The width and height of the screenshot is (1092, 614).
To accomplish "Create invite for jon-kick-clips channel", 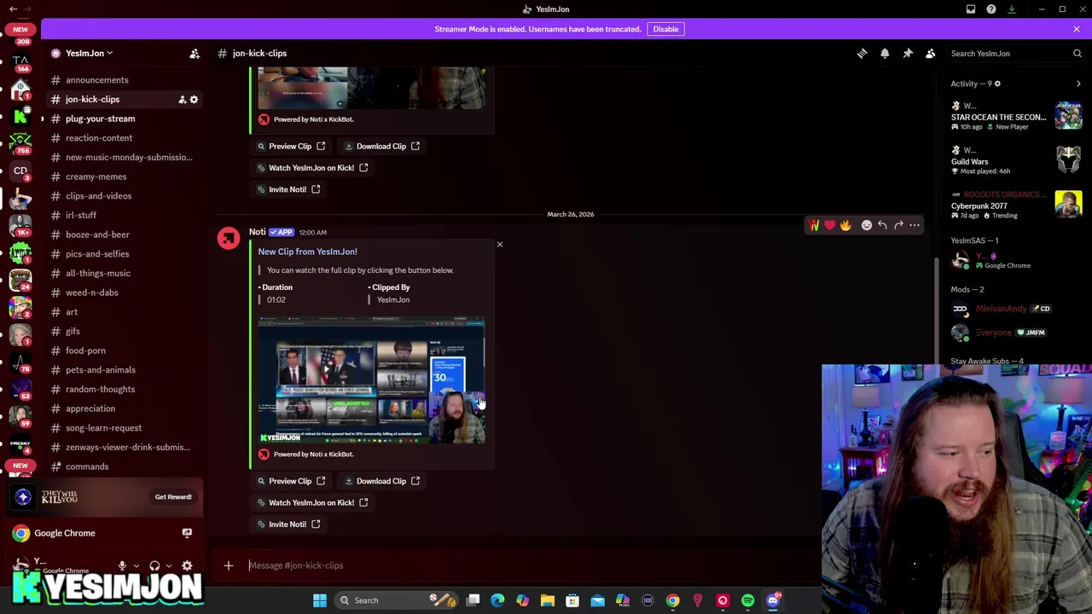I will [x=182, y=100].
